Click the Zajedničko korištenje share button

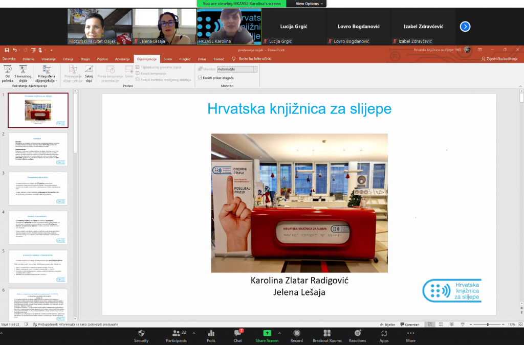499,59
